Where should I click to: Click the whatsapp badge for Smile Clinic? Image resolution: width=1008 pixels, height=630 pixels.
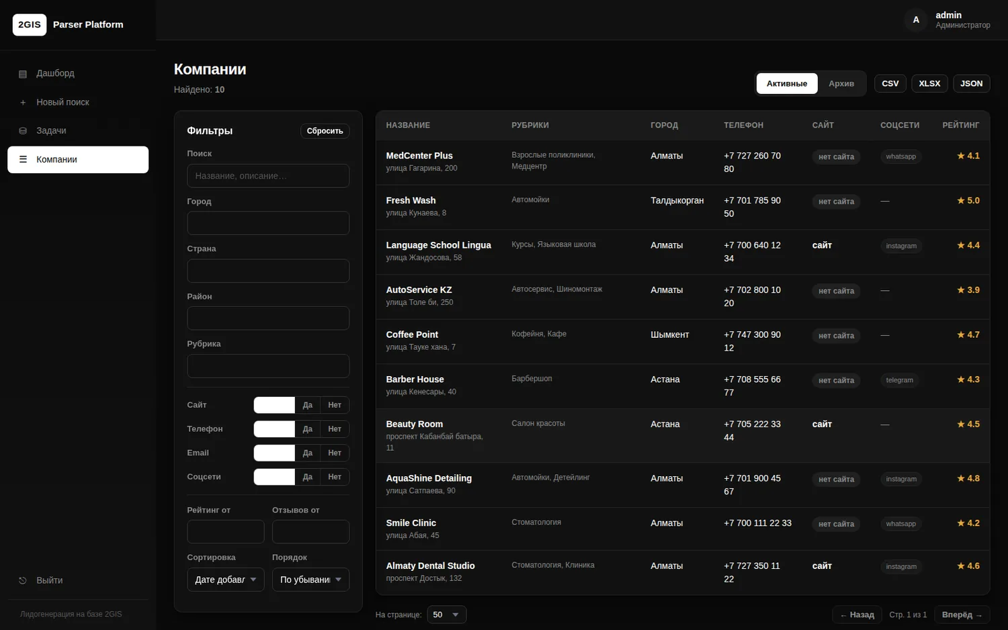coord(901,524)
